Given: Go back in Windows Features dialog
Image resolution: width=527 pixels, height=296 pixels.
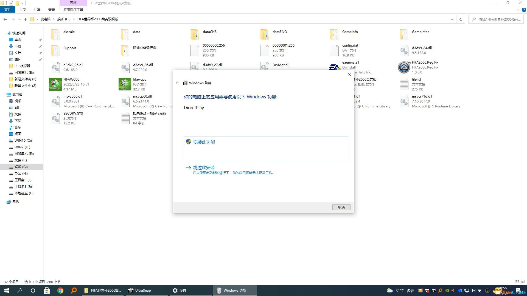Looking at the screenshot, I should 177,83.
